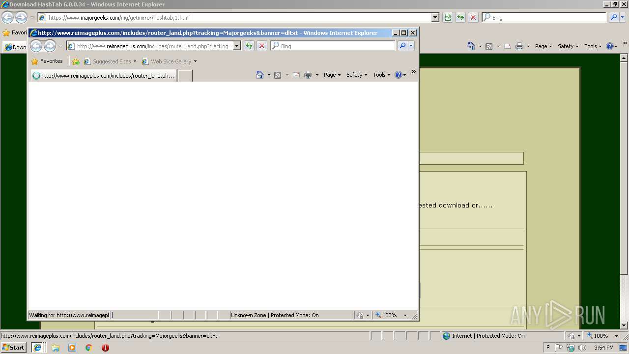Click majorgeeks address bar in main window
This screenshot has height=354, width=629.
pyautogui.click(x=234, y=17)
